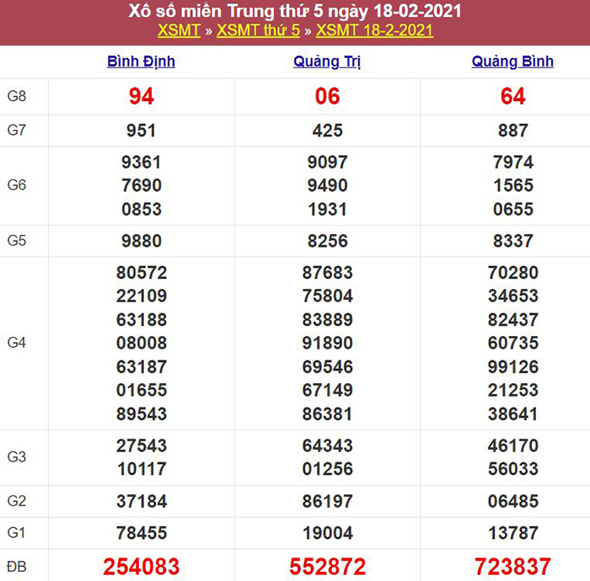The width and height of the screenshot is (590, 581).
Task: Open the XSMT breadcrumb link
Action: 179,30
